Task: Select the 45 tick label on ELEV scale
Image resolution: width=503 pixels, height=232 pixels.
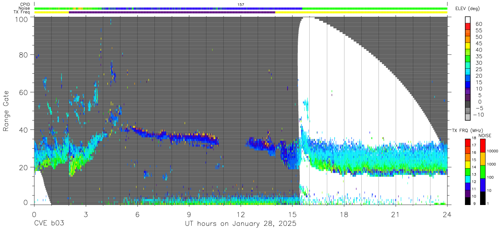Action: pyautogui.click(x=478, y=43)
